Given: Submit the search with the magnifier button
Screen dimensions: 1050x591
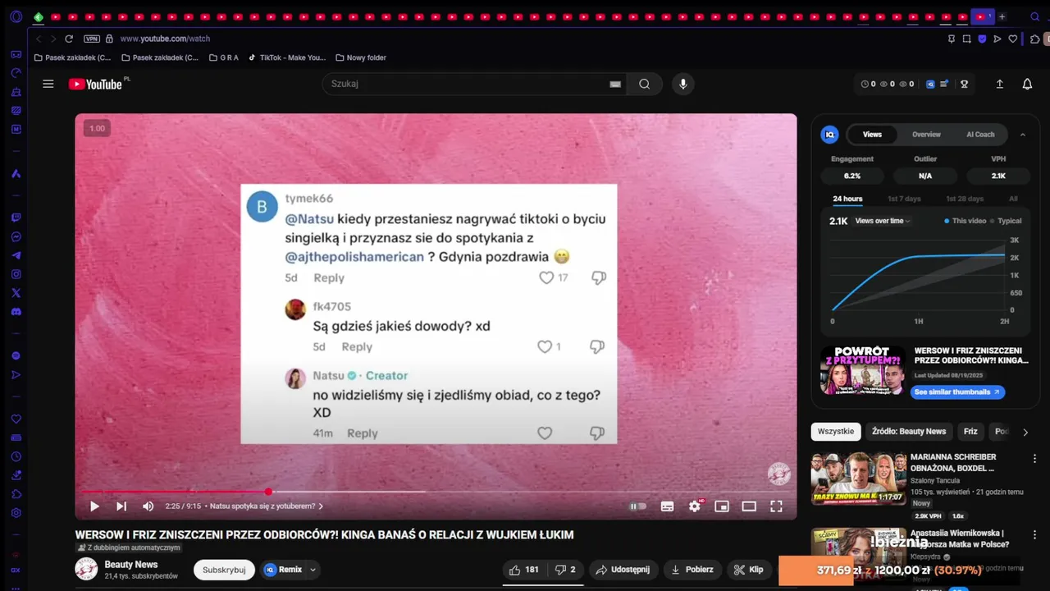Looking at the screenshot, I should (x=645, y=84).
